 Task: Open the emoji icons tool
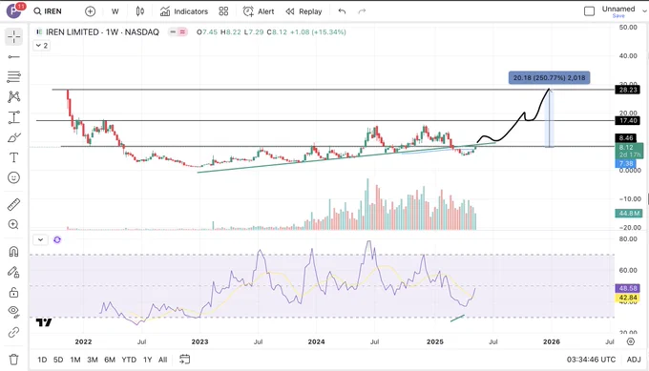13,177
